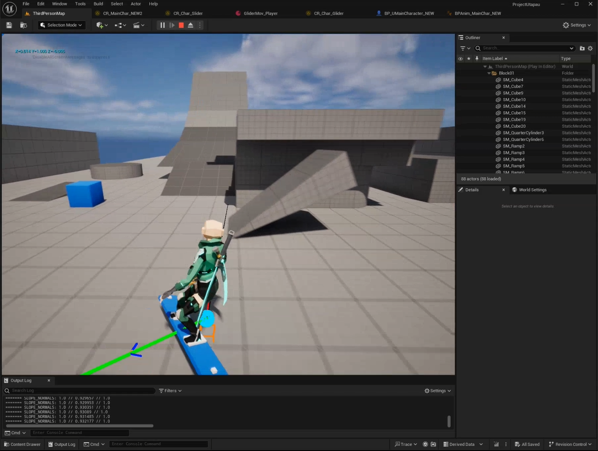
Task: Click the Browse content icon in the toolbar
Action: [23, 25]
